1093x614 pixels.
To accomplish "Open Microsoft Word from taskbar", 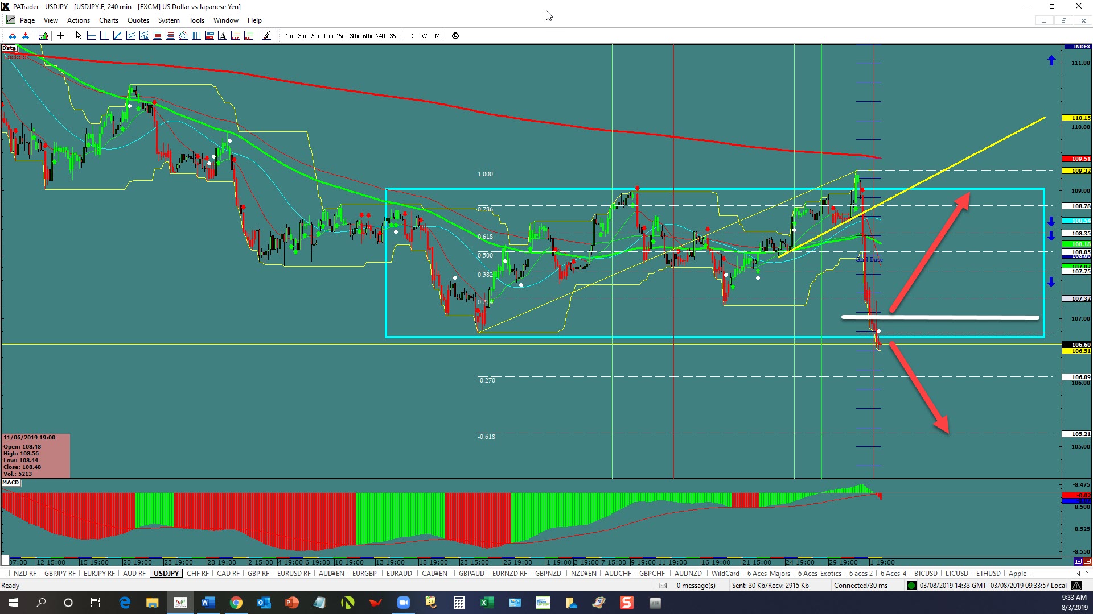I will pos(208,603).
